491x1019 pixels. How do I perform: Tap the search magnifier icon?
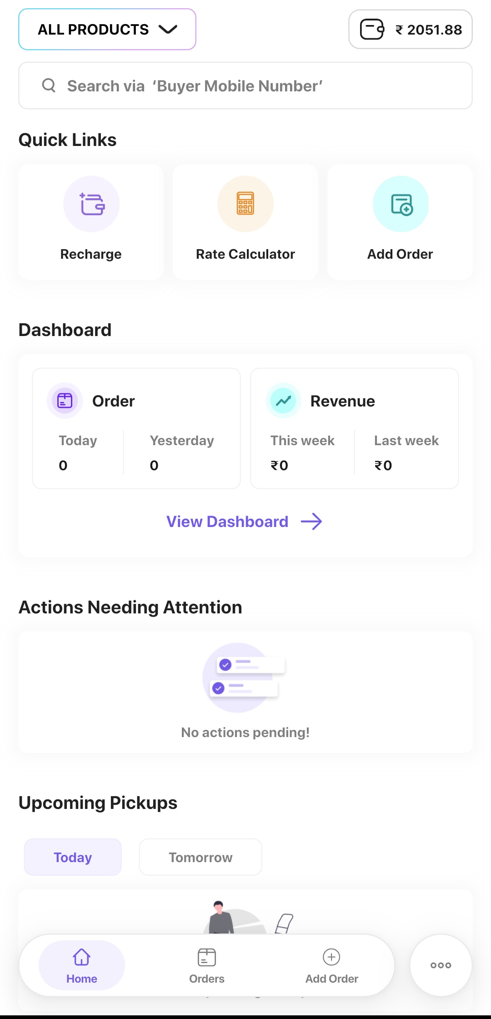coord(49,85)
